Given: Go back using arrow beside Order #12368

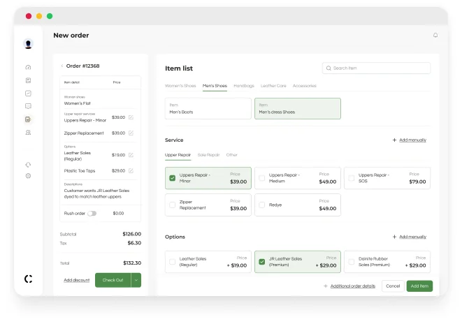Looking at the screenshot, I should [62, 66].
